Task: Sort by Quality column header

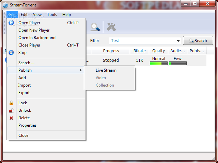Action: pos(158,51)
